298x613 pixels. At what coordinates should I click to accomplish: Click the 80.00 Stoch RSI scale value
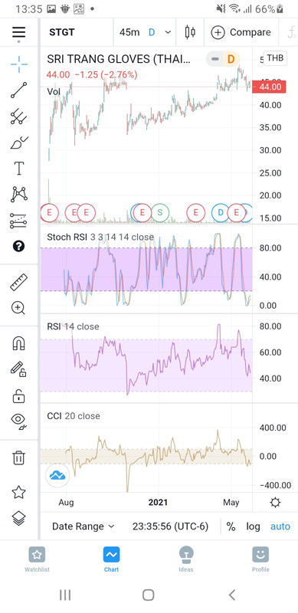pyautogui.click(x=270, y=247)
